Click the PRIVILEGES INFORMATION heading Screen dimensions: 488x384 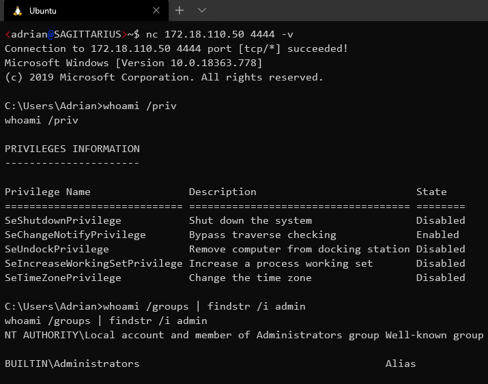(x=72, y=149)
